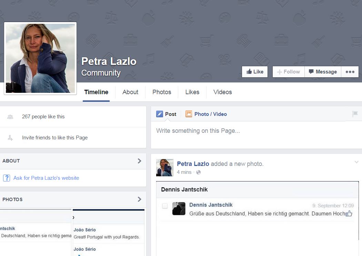Viewport: 362px width, 256px height.
Task: Click the thumbs-up icon inside the Like button
Action: (249, 71)
